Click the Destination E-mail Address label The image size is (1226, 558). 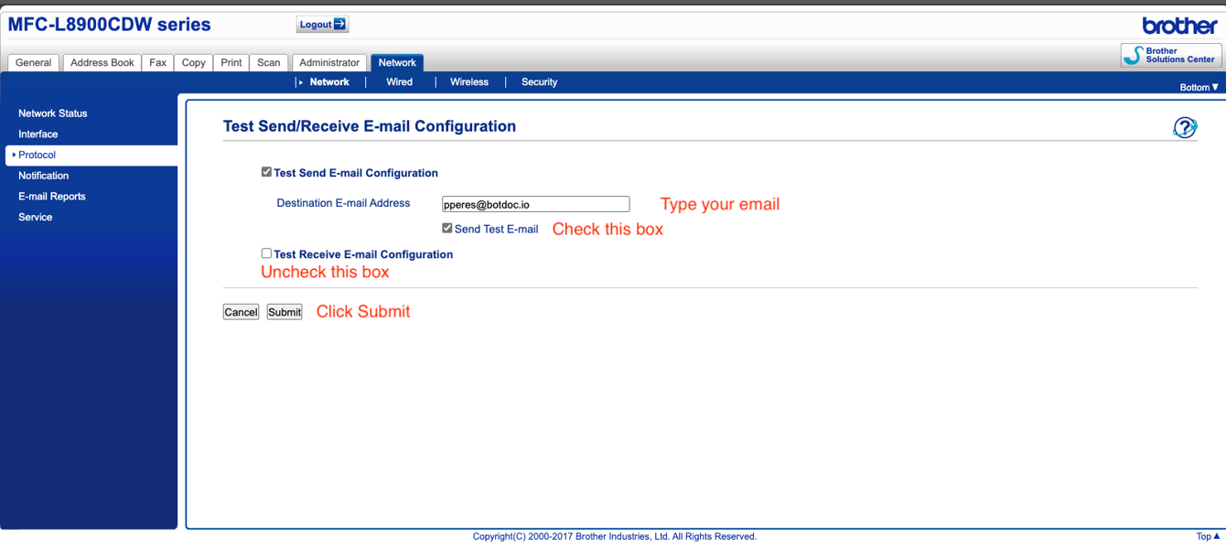click(343, 203)
